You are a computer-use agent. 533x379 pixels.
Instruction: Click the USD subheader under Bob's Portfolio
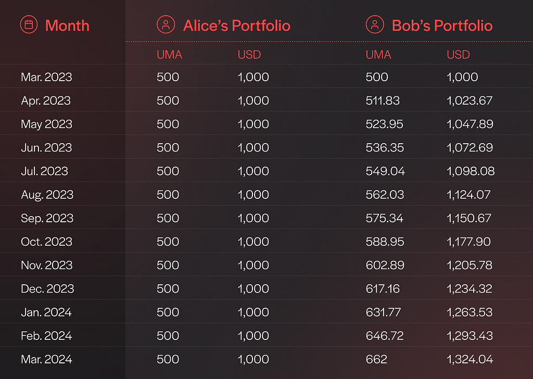458,55
